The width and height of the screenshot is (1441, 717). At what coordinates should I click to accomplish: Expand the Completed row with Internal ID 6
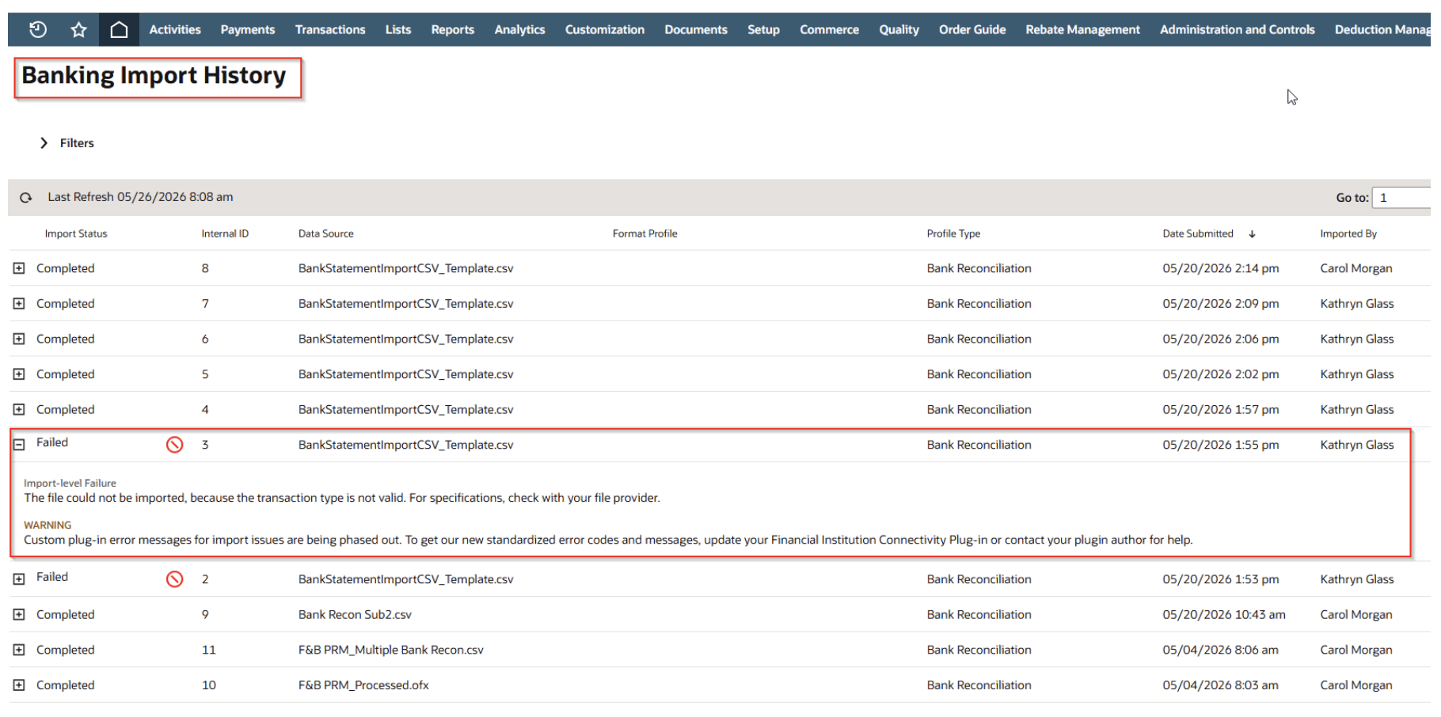pos(19,340)
